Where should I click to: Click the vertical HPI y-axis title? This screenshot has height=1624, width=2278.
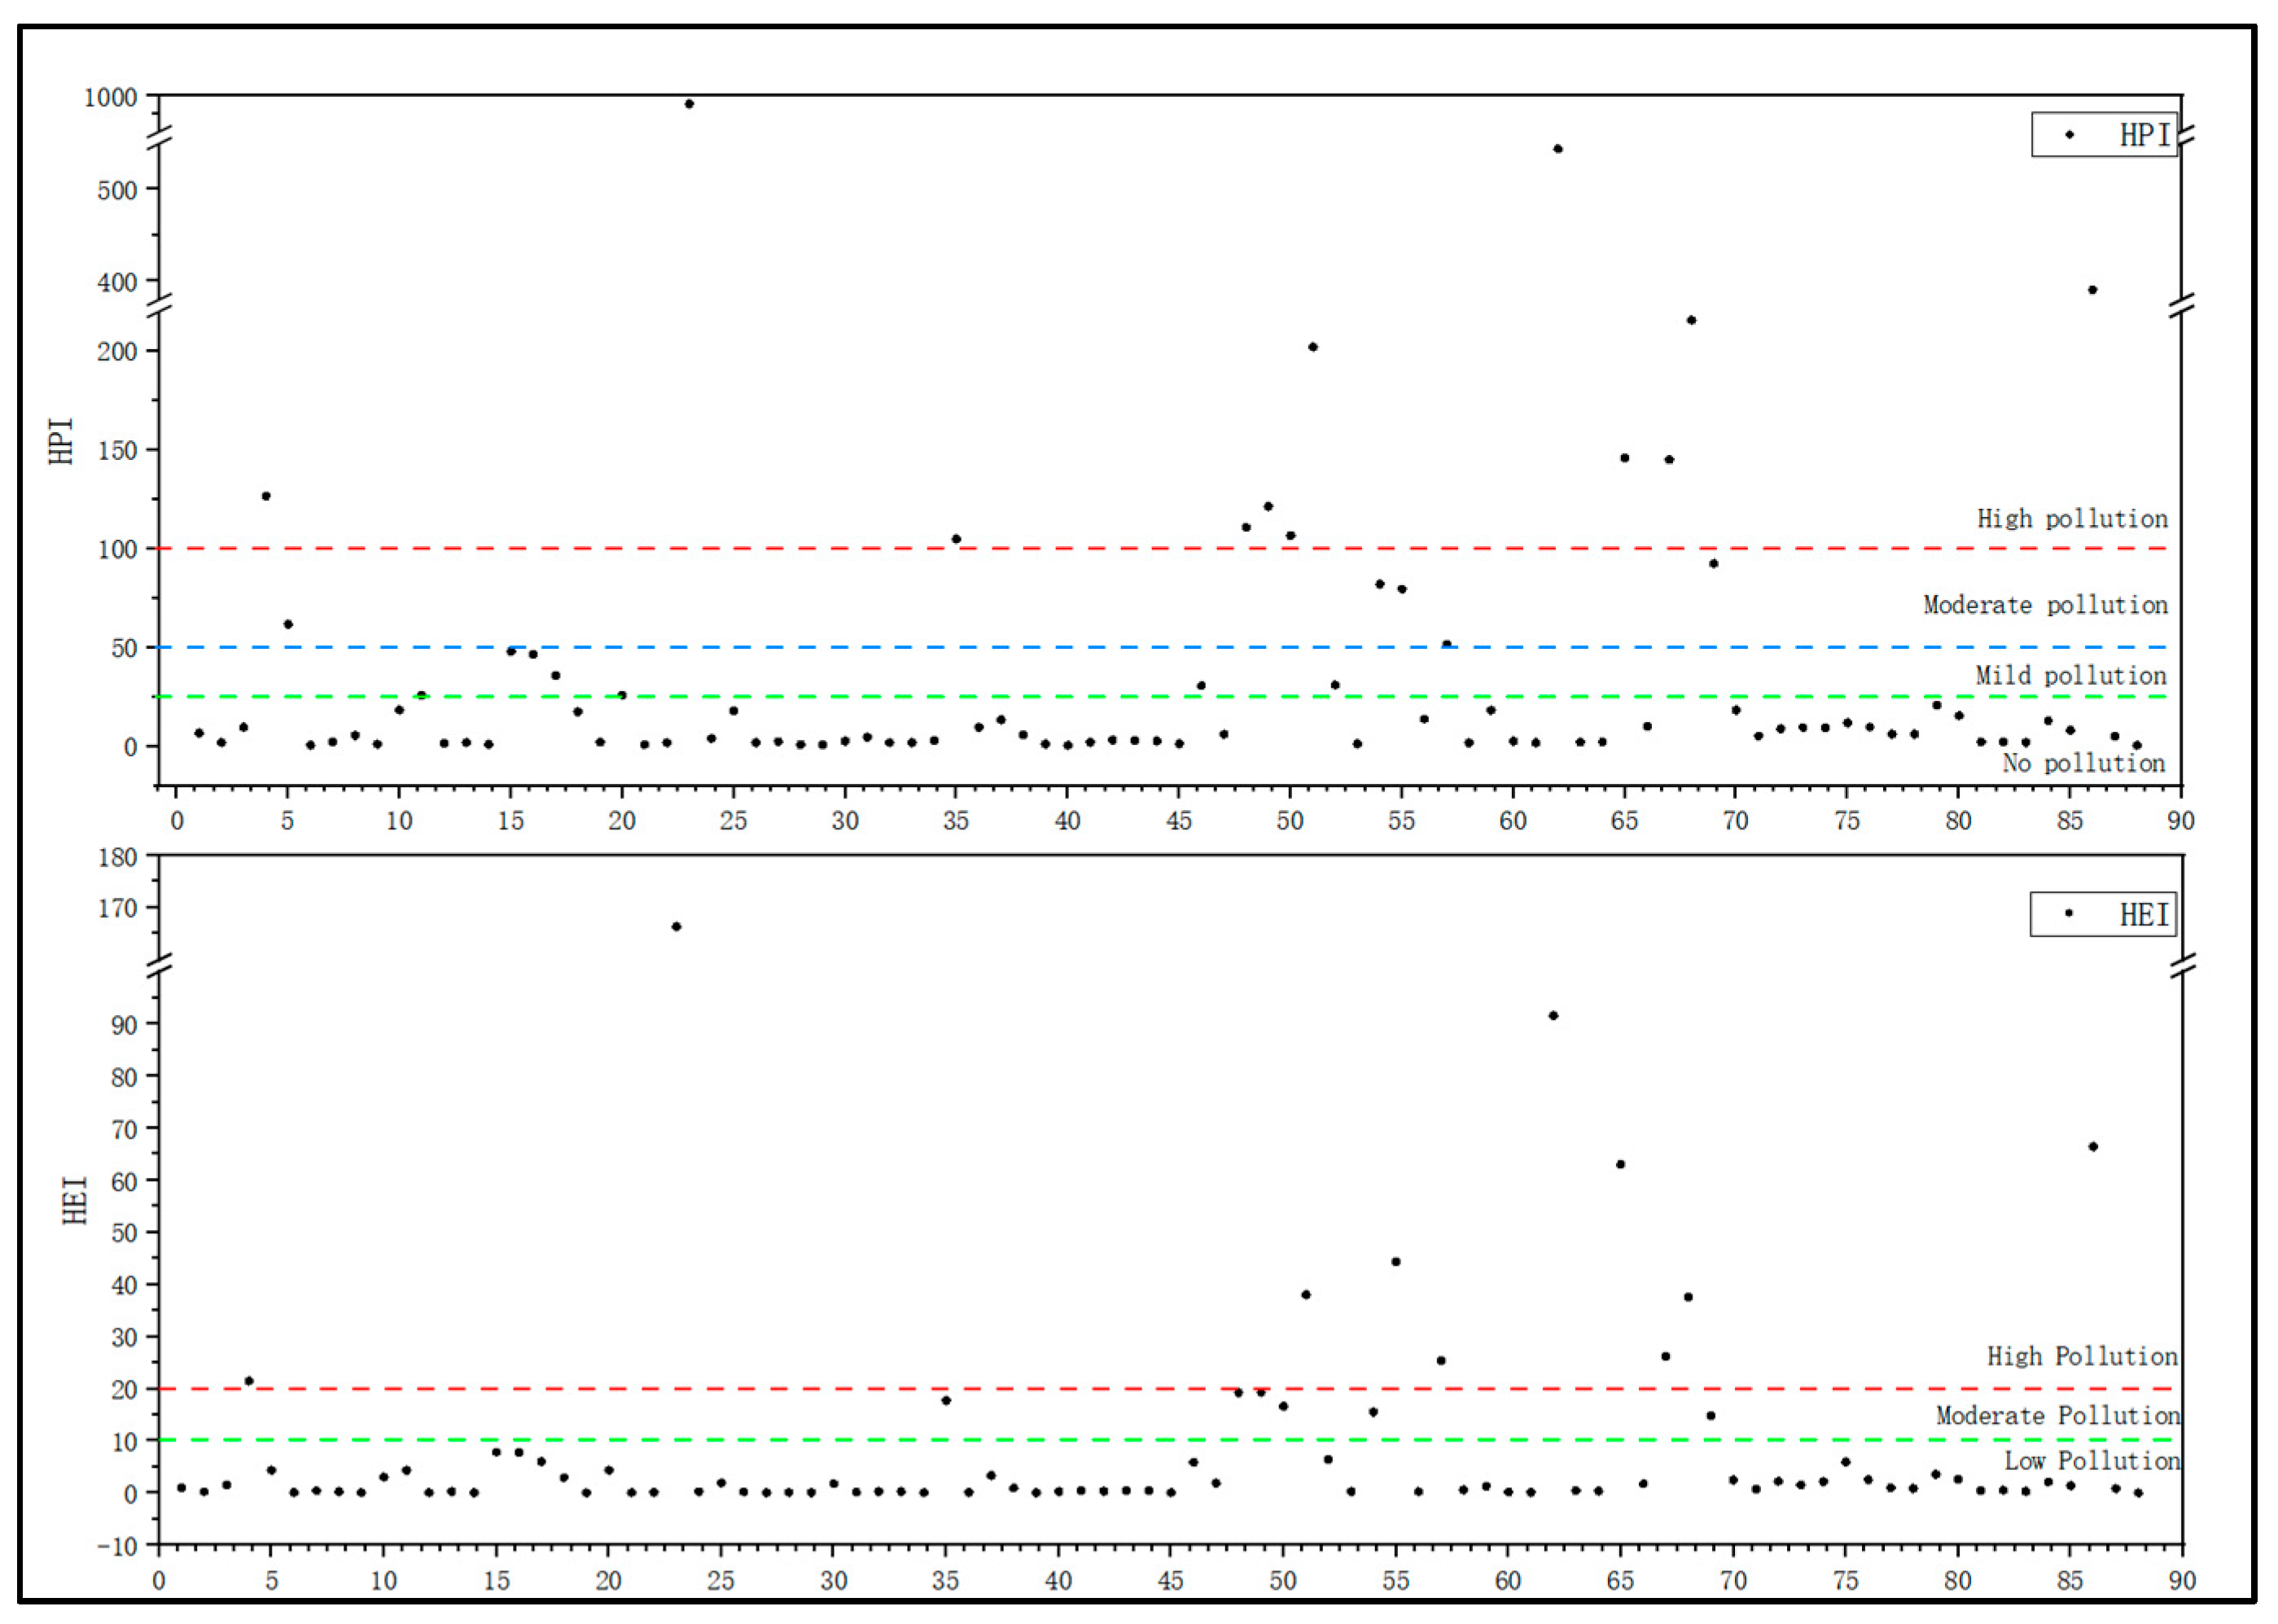pos(61,441)
